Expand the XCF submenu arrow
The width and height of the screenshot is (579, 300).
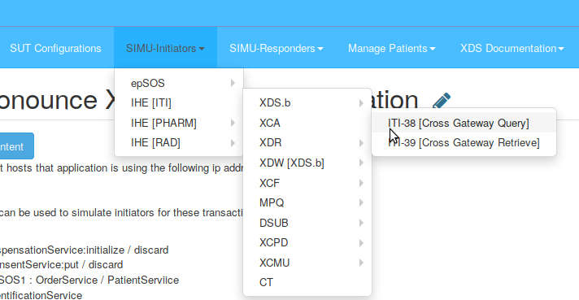[x=361, y=183]
